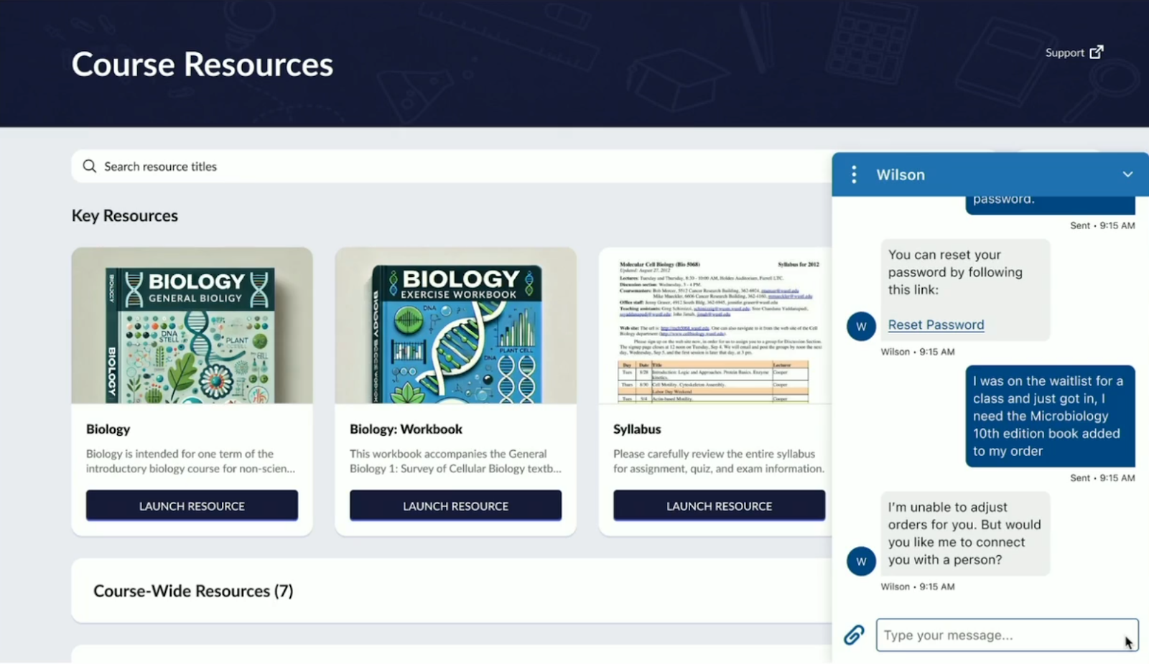
Task: Click Wilson's avatar beside the unable-to-adjust-orders message
Action: pyautogui.click(x=861, y=561)
